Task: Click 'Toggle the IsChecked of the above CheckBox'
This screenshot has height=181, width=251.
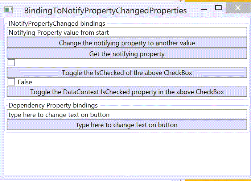Action: click(x=127, y=72)
